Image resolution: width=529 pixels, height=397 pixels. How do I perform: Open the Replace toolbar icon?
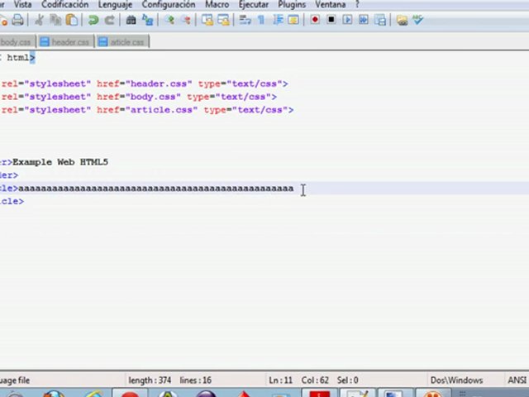point(147,20)
